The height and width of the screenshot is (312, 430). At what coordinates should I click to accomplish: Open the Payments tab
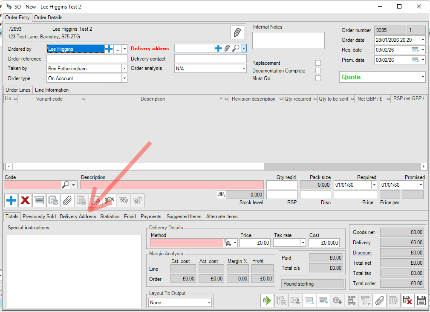pyautogui.click(x=151, y=217)
